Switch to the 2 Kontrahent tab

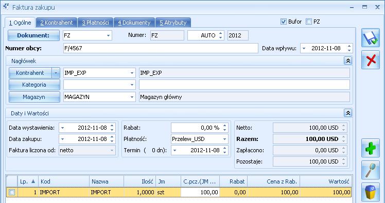(x=57, y=23)
